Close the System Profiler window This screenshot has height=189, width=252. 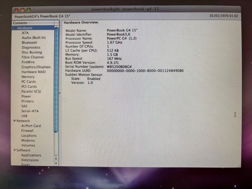[x=16, y=10]
